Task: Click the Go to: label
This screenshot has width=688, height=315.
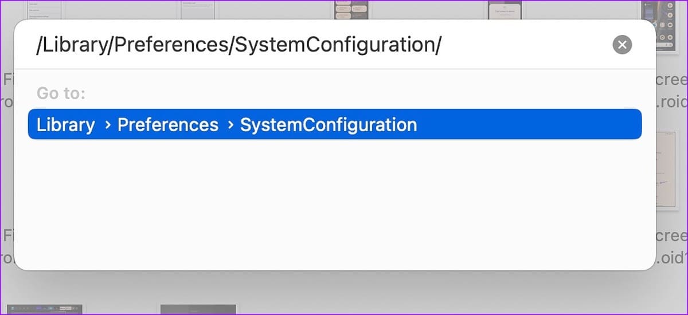Action: [x=61, y=93]
